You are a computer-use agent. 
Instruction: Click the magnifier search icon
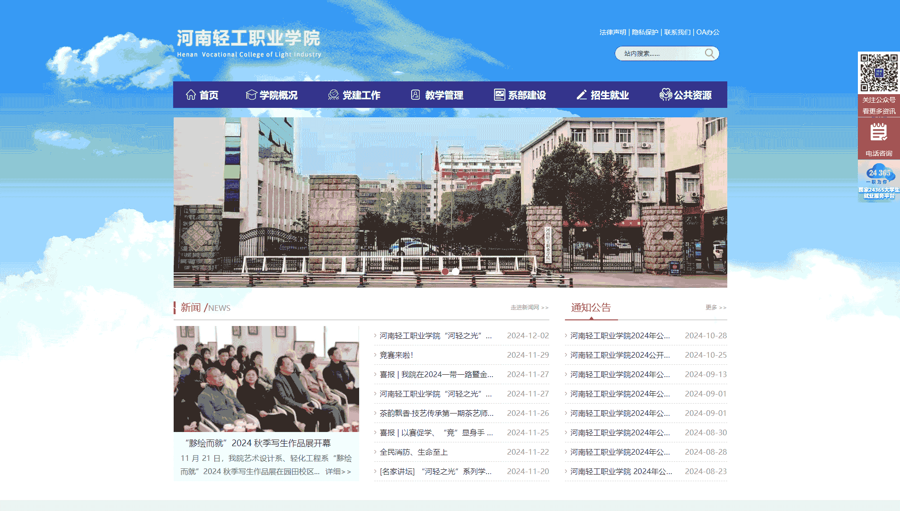pyautogui.click(x=709, y=53)
